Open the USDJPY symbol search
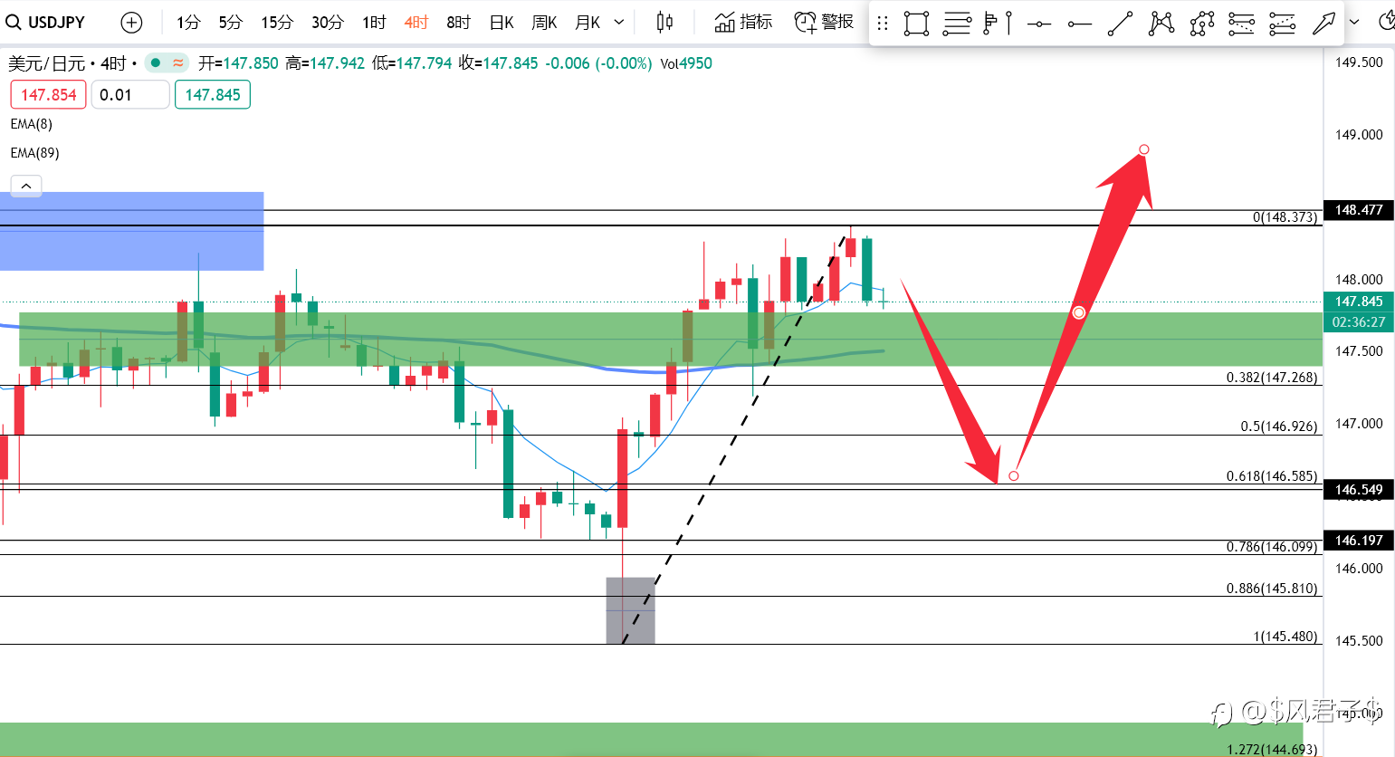This screenshot has width=1395, height=757. [45, 22]
